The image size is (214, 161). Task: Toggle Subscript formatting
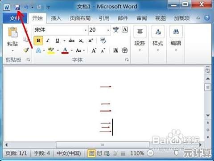point(81,41)
